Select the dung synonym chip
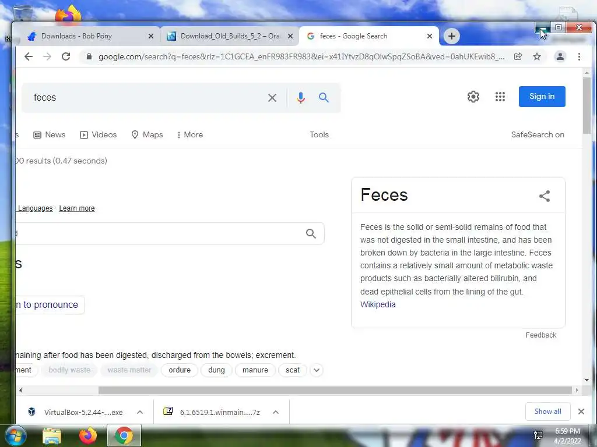The width and height of the screenshot is (597, 447). point(216,370)
